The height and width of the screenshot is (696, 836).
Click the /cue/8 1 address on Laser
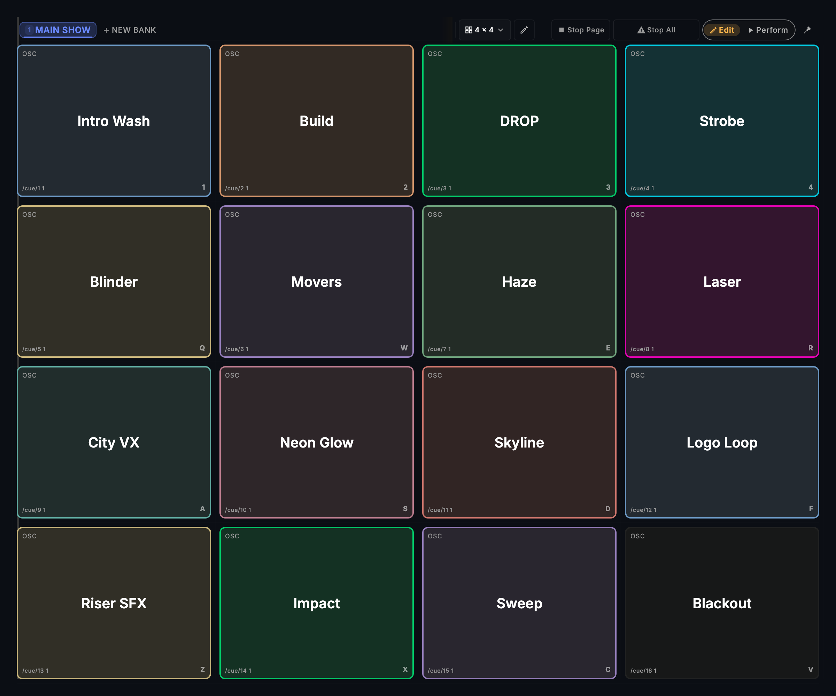tap(642, 349)
